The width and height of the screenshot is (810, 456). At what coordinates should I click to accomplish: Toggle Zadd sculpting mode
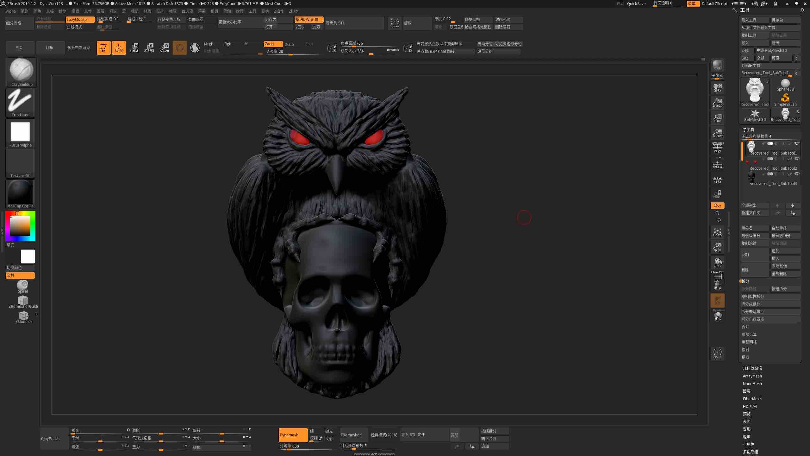pyautogui.click(x=272, y=44)
